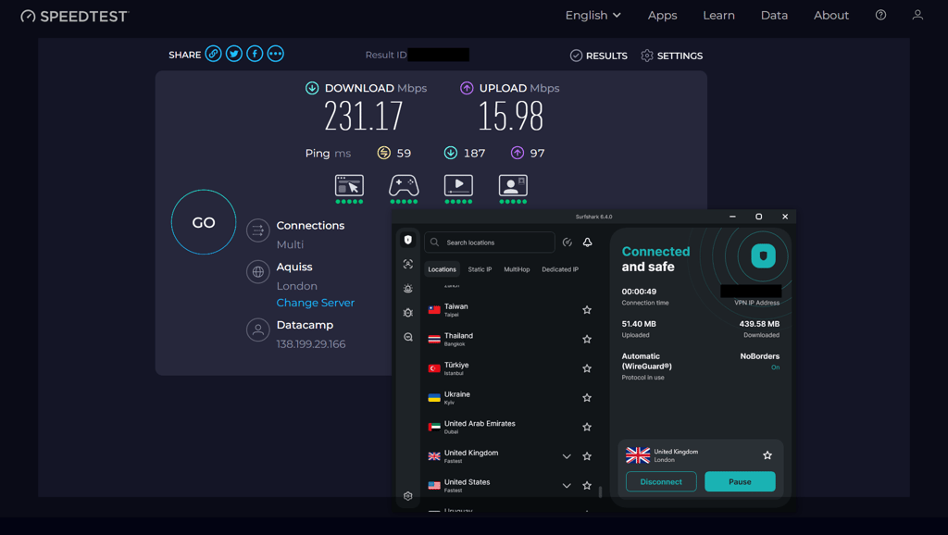Click the Speedtest logo
This screenshot has height=535, width=948.
[74, 17]
